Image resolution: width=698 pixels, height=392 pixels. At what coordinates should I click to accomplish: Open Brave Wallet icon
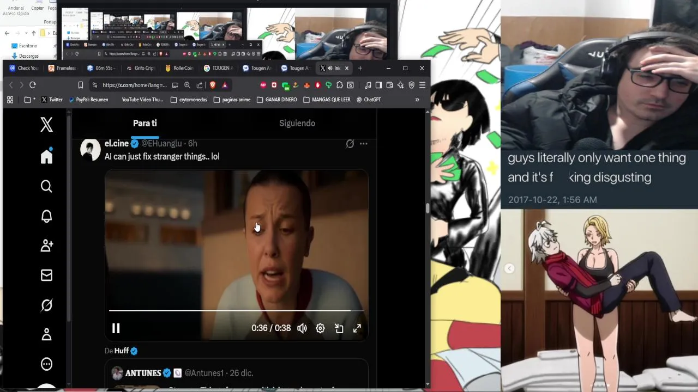click(x=389, y=85)
